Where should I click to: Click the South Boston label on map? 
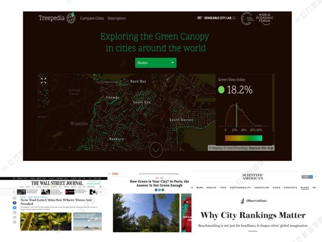[181, 120]
